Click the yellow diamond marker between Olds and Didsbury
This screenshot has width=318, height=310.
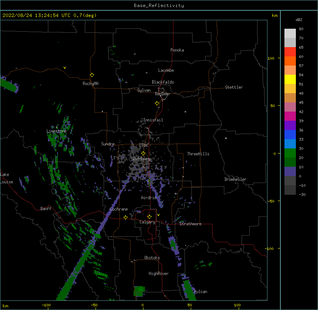[x=144, y=153]
